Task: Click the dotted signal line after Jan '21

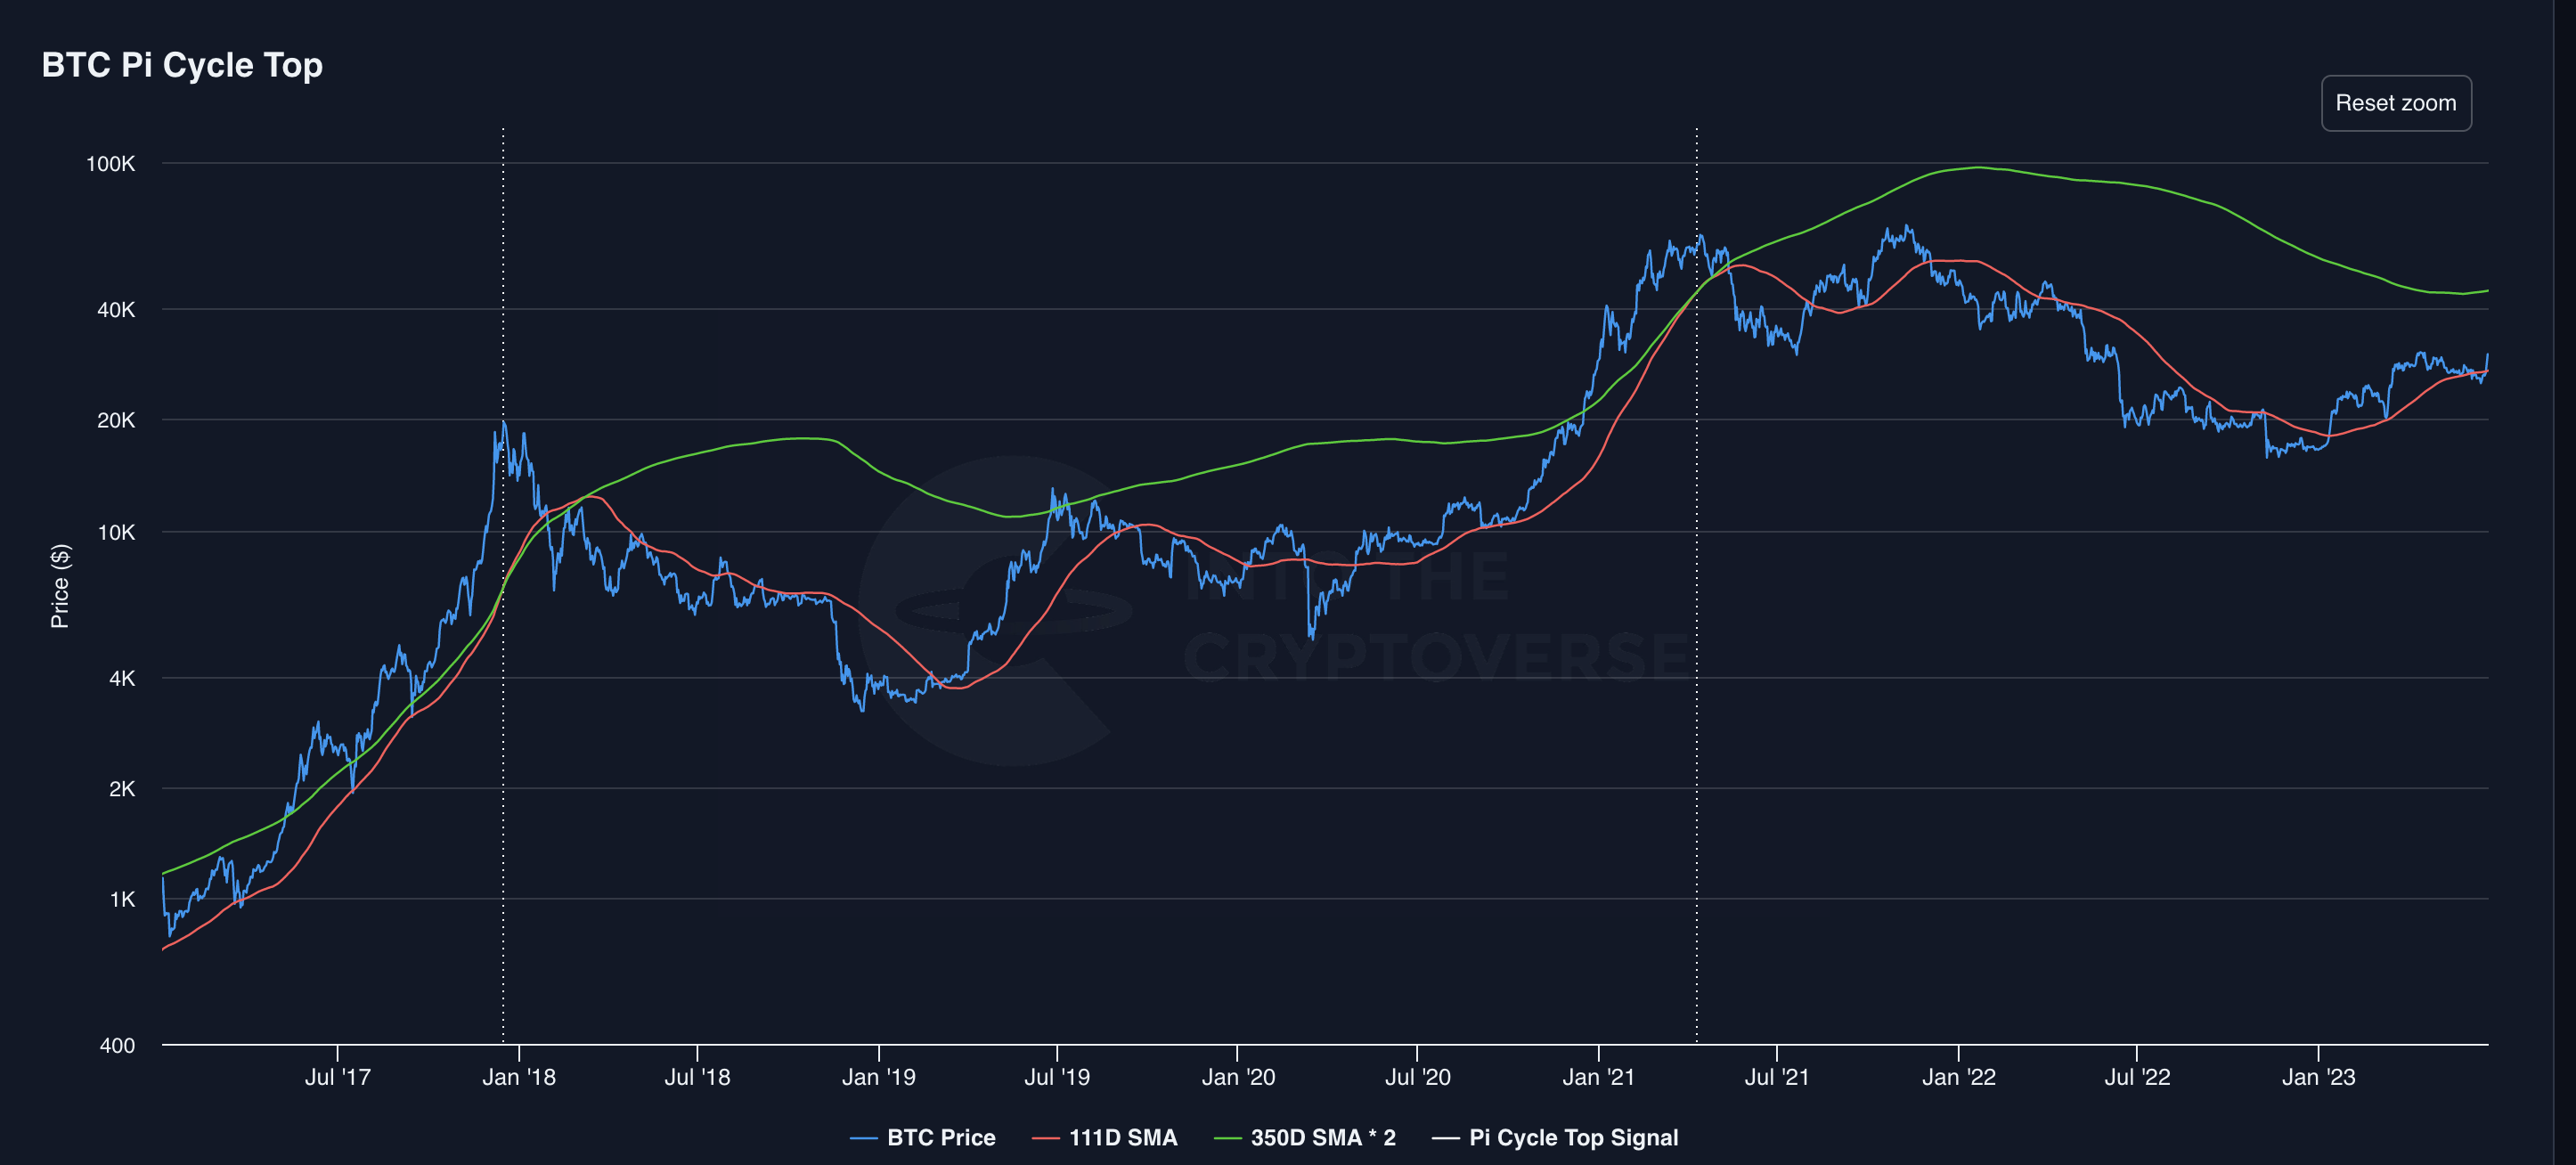Action: click(1696, 800)
